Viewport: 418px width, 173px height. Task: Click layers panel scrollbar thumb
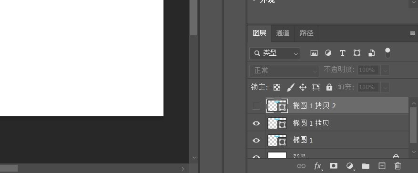coord(413,125)
